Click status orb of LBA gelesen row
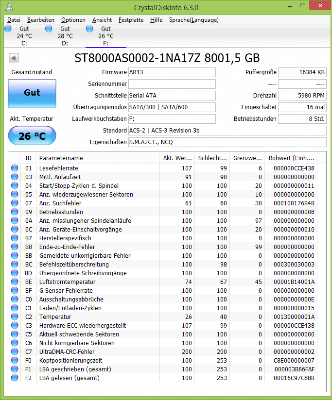This screenshot has width=332, height=400. [x=15, y=378]
